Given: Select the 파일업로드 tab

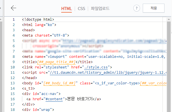Looking at the screenshot, I should coord(100,8).
